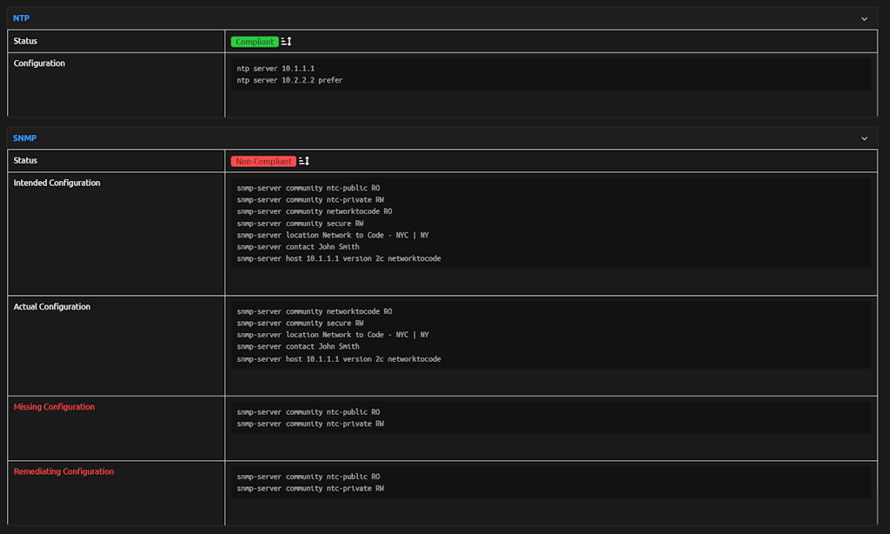Open the NTP feature header link
Image resolution: width=890 pixels, height=534 pixels.
pyautogui.click(x=21, y=18)
